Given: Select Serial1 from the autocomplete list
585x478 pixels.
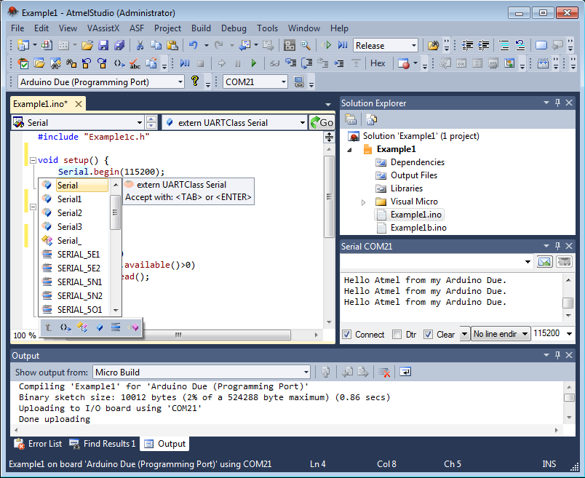Looking at the screenshot, I should [70, 199].
